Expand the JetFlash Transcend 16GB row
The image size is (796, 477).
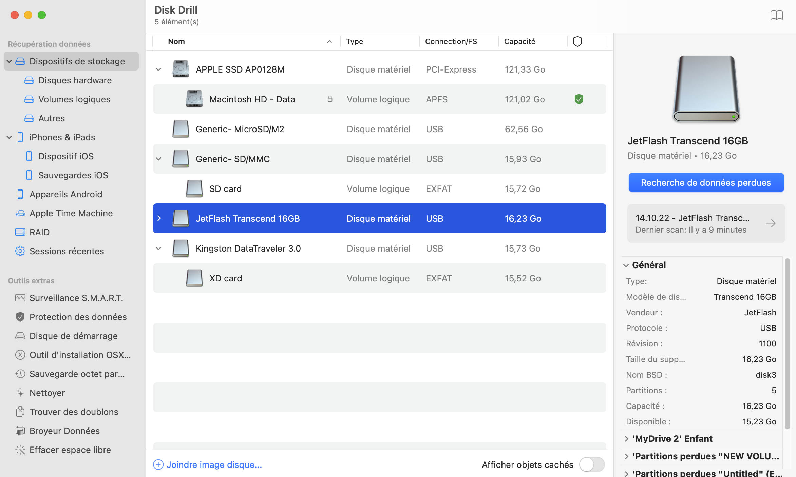coord(159,218)
